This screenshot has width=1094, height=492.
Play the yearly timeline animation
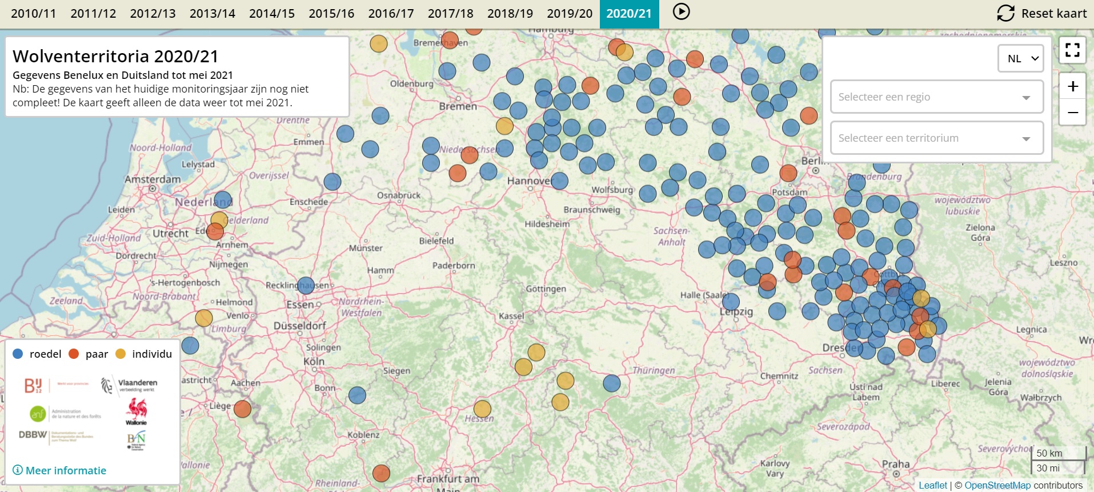pyautogui.click(x=681, y=11)
